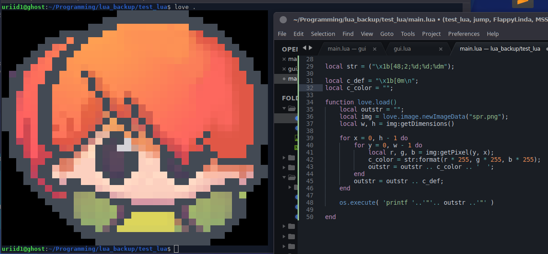Collapse the first expanded folder under FOLDERS
548x254 pixels.
284,108
